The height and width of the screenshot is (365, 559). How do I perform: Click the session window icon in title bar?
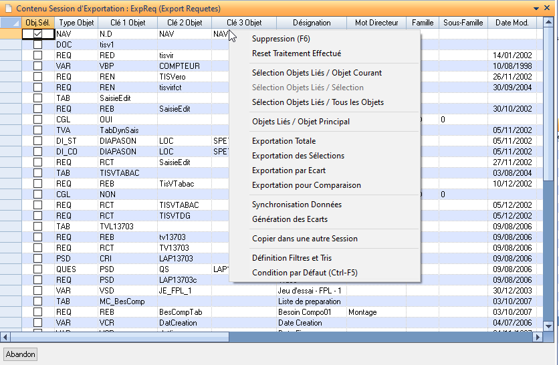point(8,8)
